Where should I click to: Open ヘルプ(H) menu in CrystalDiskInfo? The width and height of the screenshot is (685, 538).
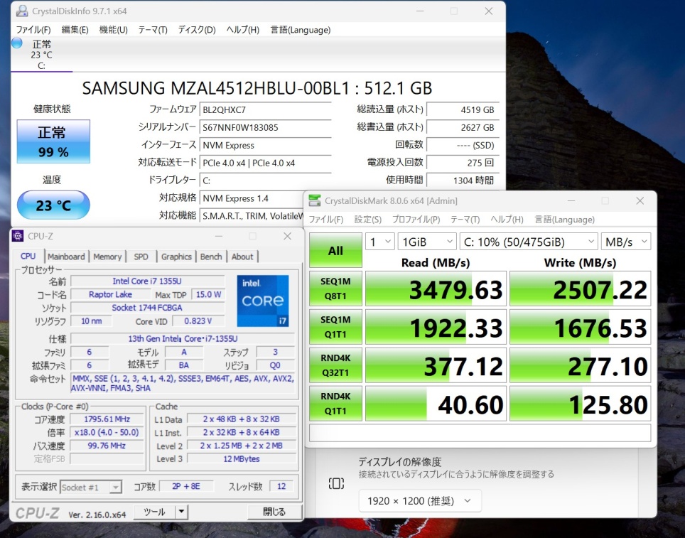(242, 30)
